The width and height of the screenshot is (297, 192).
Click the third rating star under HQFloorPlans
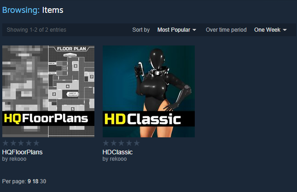tap(21, 143)
